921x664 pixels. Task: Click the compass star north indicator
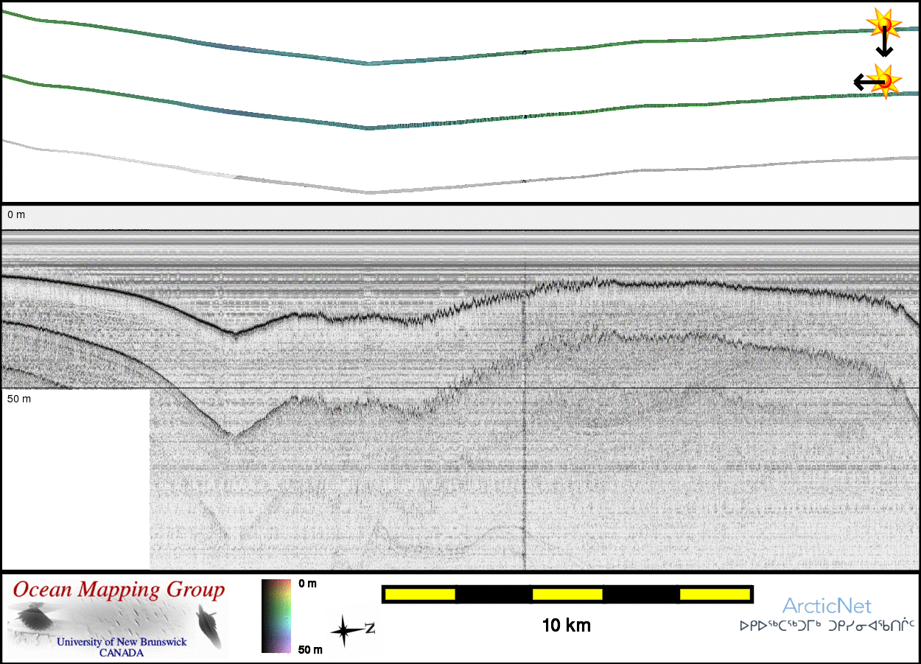(345, 631)
